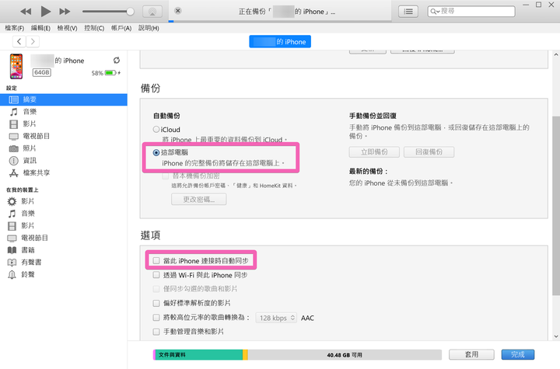
Task: Click the scrollbar down arrow
Action: [x=555, y=336]
